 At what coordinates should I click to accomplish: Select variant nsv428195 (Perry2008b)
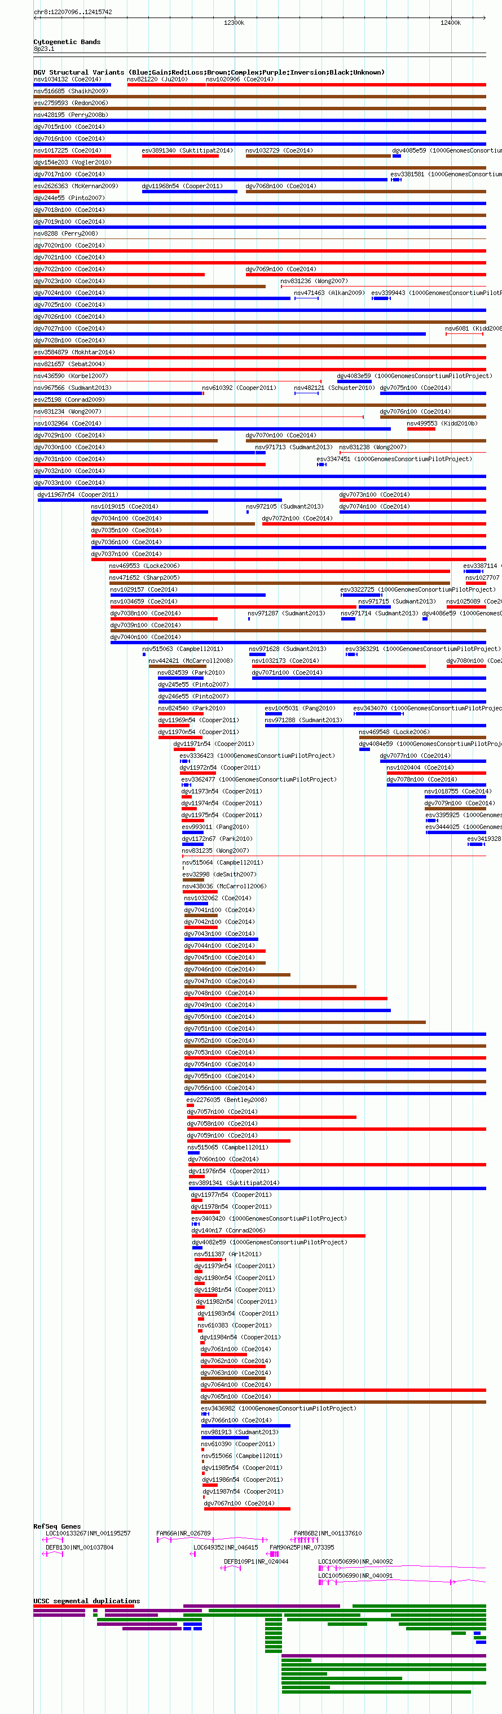point(71,115)
